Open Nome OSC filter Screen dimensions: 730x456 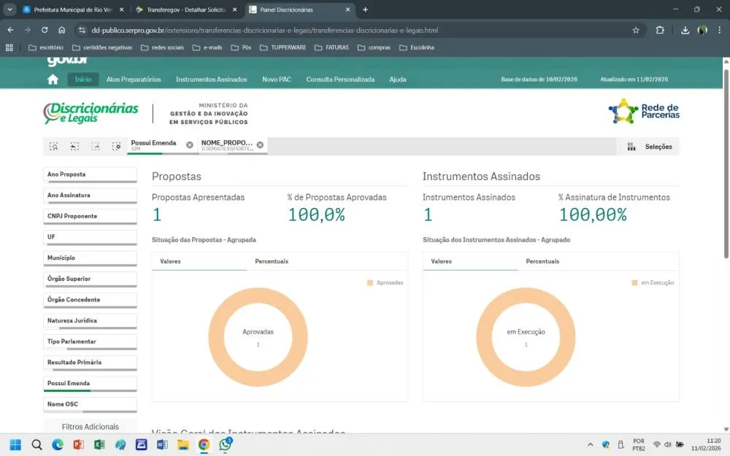[90, 405]
